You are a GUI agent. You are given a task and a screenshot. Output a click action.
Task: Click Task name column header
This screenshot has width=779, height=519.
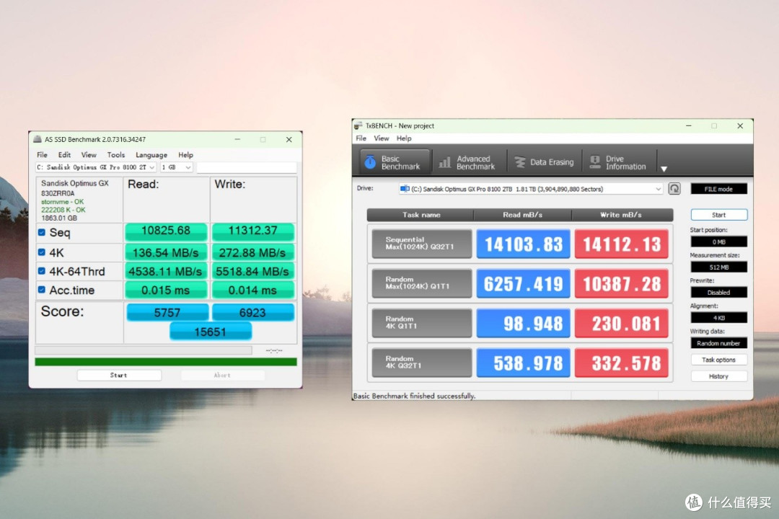tap(421, 215)
